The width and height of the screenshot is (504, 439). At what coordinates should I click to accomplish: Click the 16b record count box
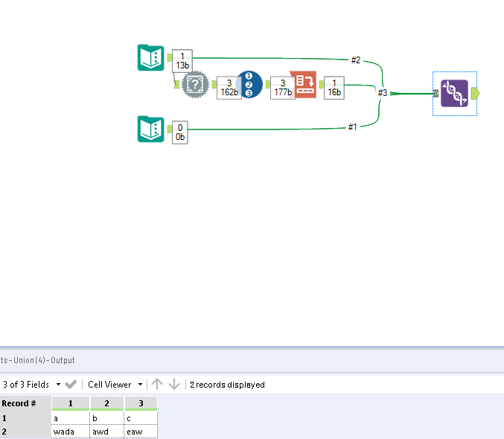pyautogui.click(x=334, y=88)
